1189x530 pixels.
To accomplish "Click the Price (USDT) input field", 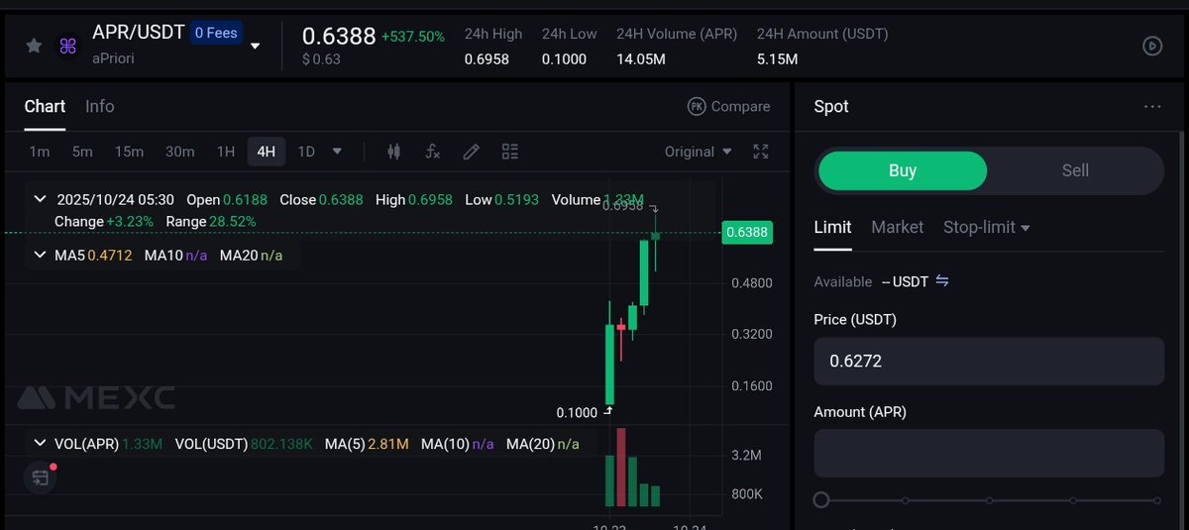I will (x=989, y=362).
